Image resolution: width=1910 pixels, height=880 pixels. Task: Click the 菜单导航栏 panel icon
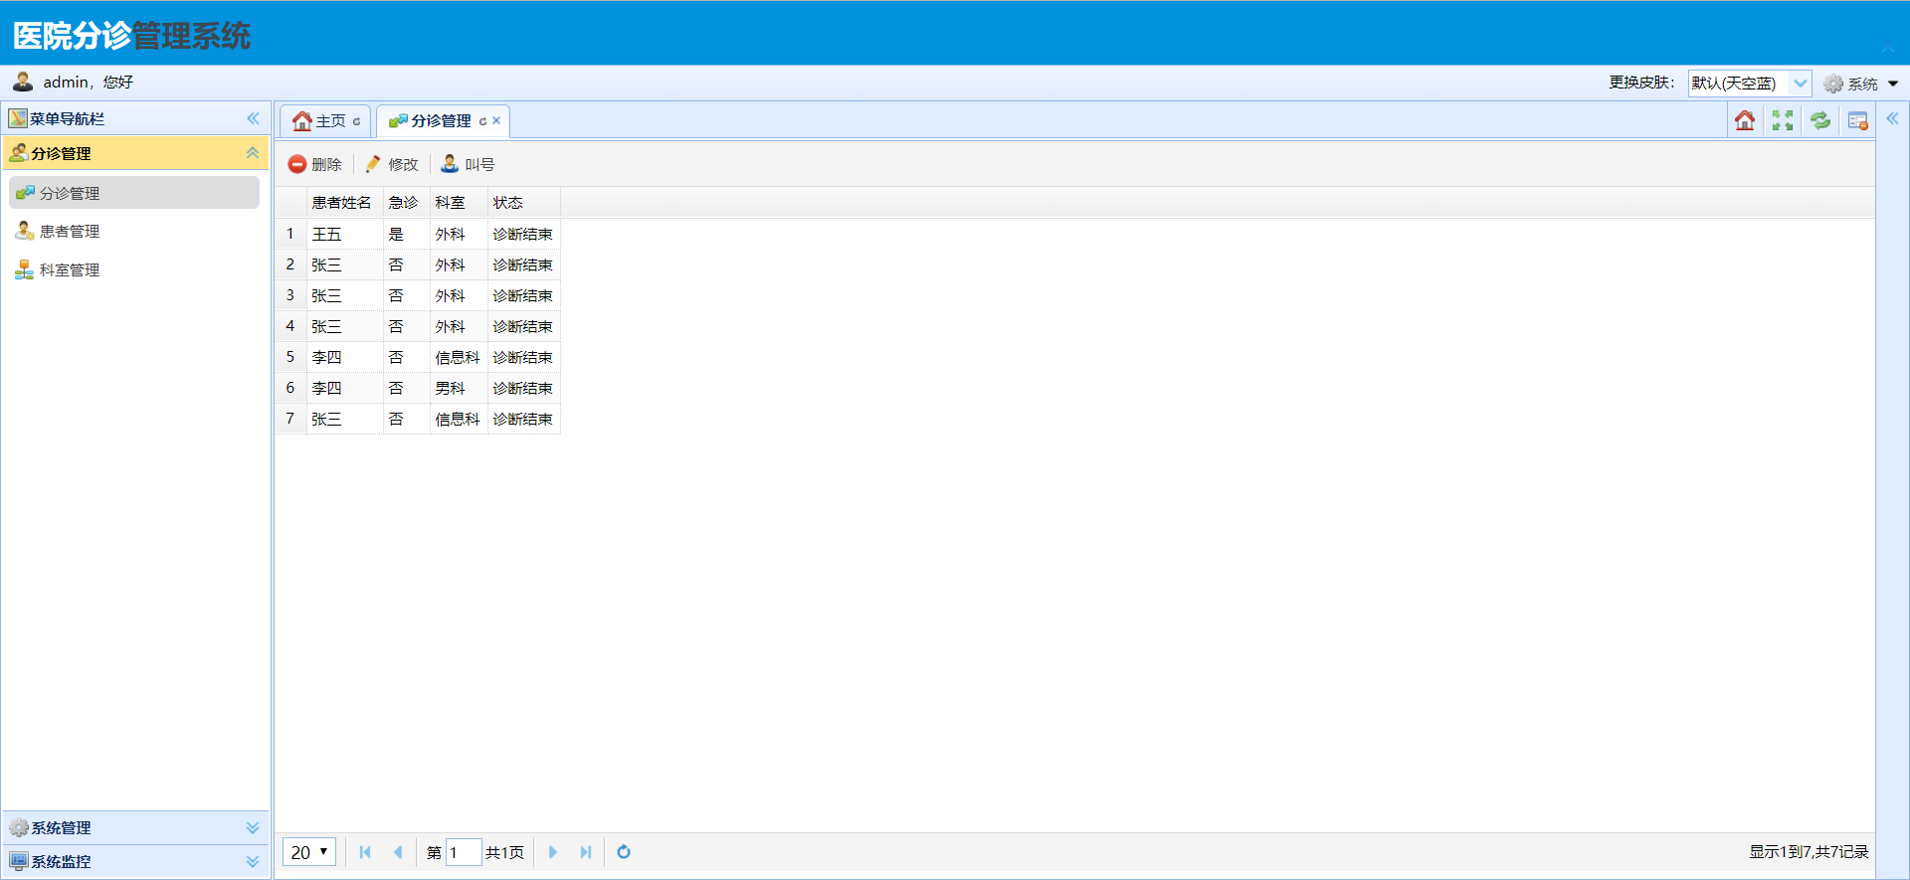coord(18,118)
